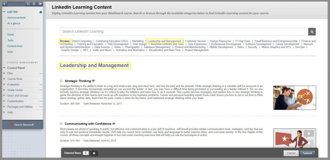Open tools in course menu
The width and height of the screenshot is (330, 160).
[x=10, y=52]
